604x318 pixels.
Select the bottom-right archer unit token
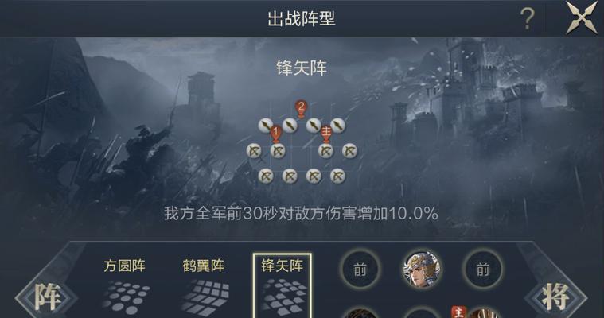(337, 176)
